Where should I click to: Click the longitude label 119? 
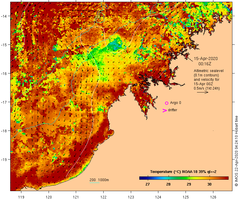(x=21, y=197)
